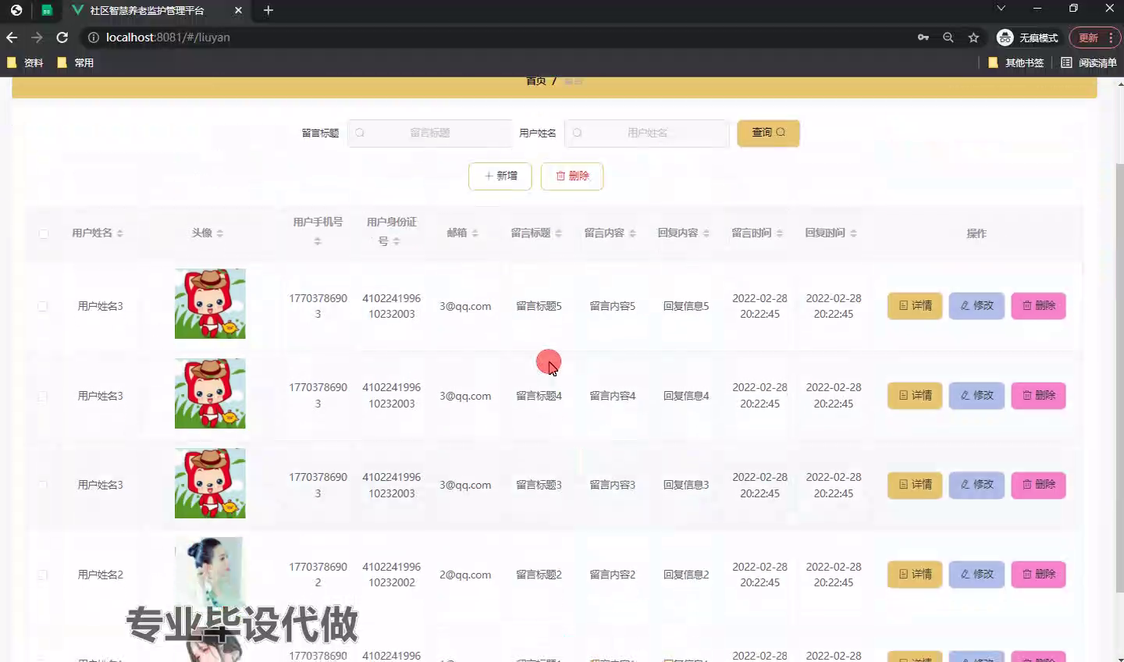Click the 查询 search button
Screen dimensions: 1124x662
768,133
